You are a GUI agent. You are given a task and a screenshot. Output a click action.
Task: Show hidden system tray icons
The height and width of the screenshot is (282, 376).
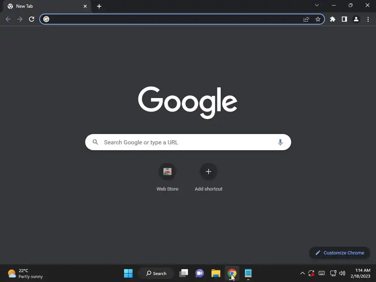point(303,273)
